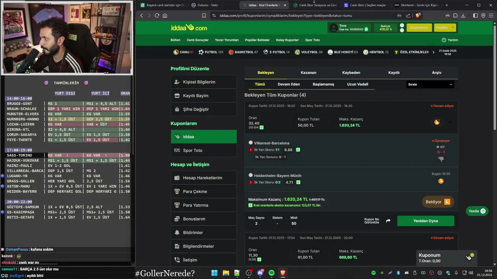Viewport: 497px width, 279px height.
Task: Open Şifre Değiştir in sidebar
Action: [204, 109]
